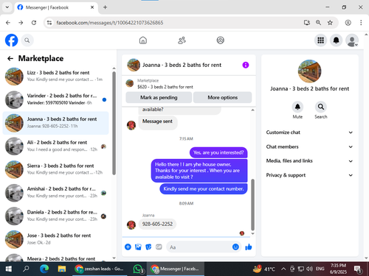View site information icon in address bar

tap(49, 23)
